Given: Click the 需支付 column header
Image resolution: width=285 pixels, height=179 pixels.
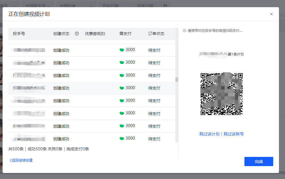Looking at the screenshot, I should click(125, 34).
